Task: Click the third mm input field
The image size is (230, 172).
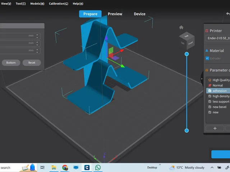Action: tap(20, 51)
